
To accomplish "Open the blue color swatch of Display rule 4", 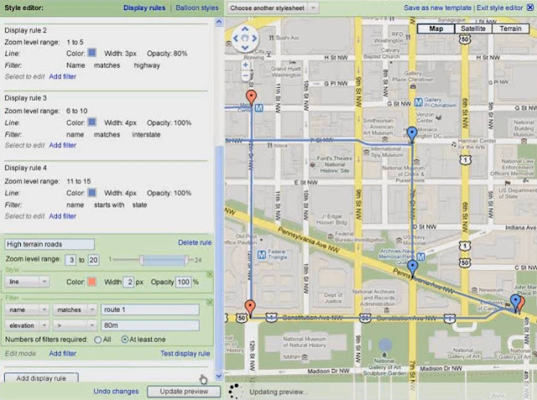I will (x=91, y=193).
